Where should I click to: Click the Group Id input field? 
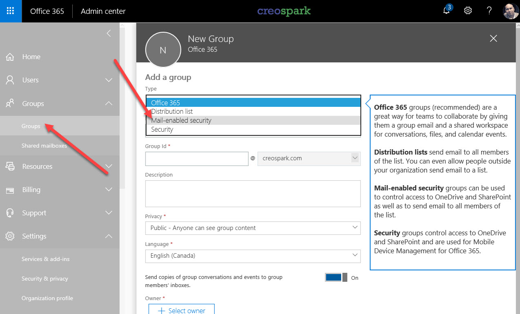pyautogui.click(x=197, y=159)
